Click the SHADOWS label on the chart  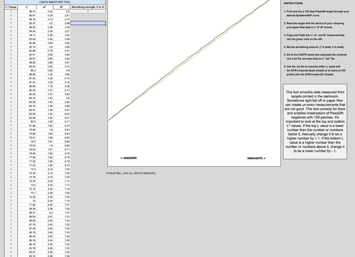[128, 158]
